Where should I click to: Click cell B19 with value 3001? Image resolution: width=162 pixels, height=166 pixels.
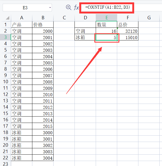tap(43, 139)
